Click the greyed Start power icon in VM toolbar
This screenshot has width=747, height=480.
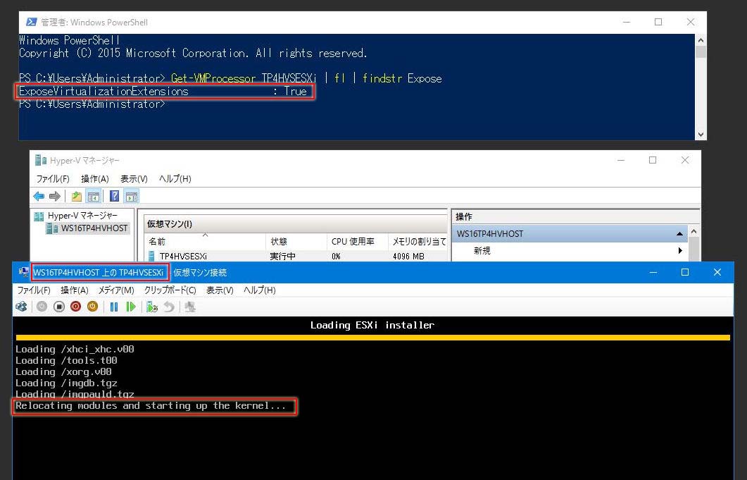(x=42, y=307)
